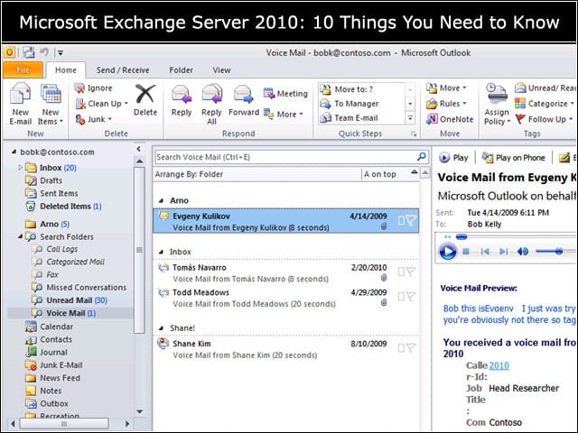Mute the voice mail player volume
This screenshot has width=578, height=433.
click(523, 252)
